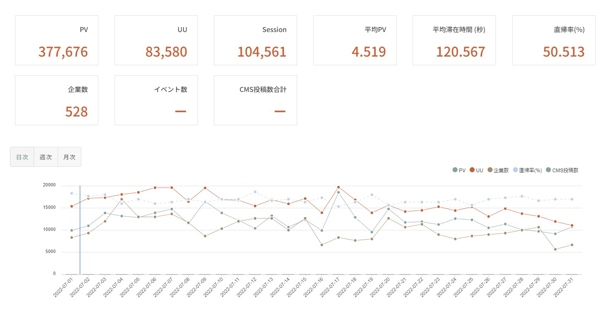
Task: Click the 直帰率(%) value 50.513
Action: point(563,52)
